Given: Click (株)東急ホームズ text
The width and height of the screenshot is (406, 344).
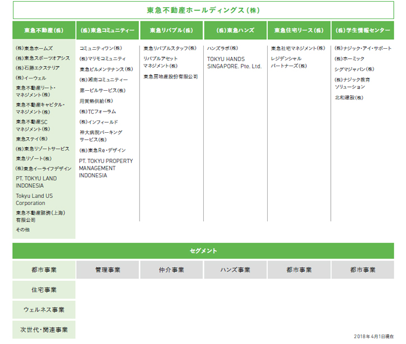Looking at the screenshot, I should [x=34, y=48].
